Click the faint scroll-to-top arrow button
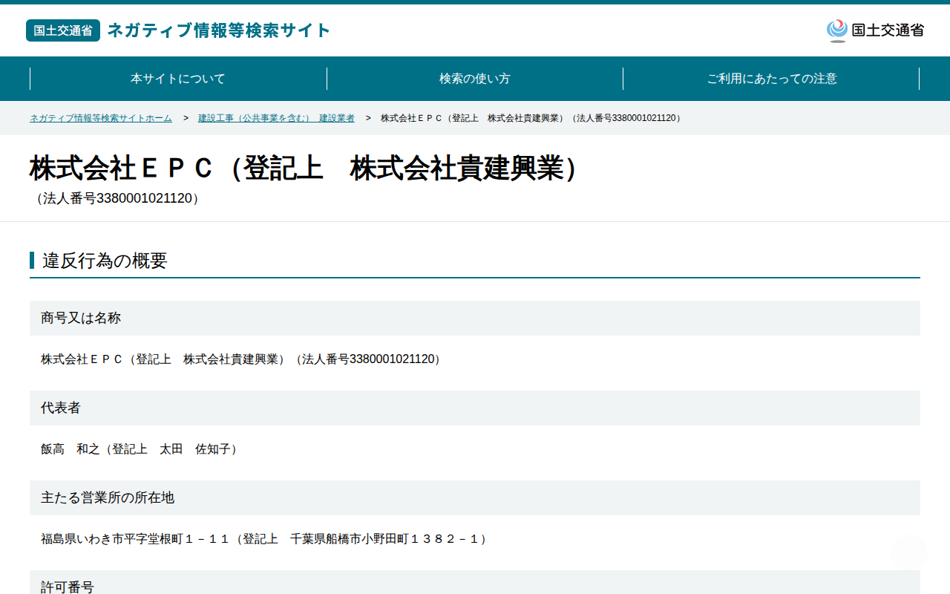 [x=908, y=552]
